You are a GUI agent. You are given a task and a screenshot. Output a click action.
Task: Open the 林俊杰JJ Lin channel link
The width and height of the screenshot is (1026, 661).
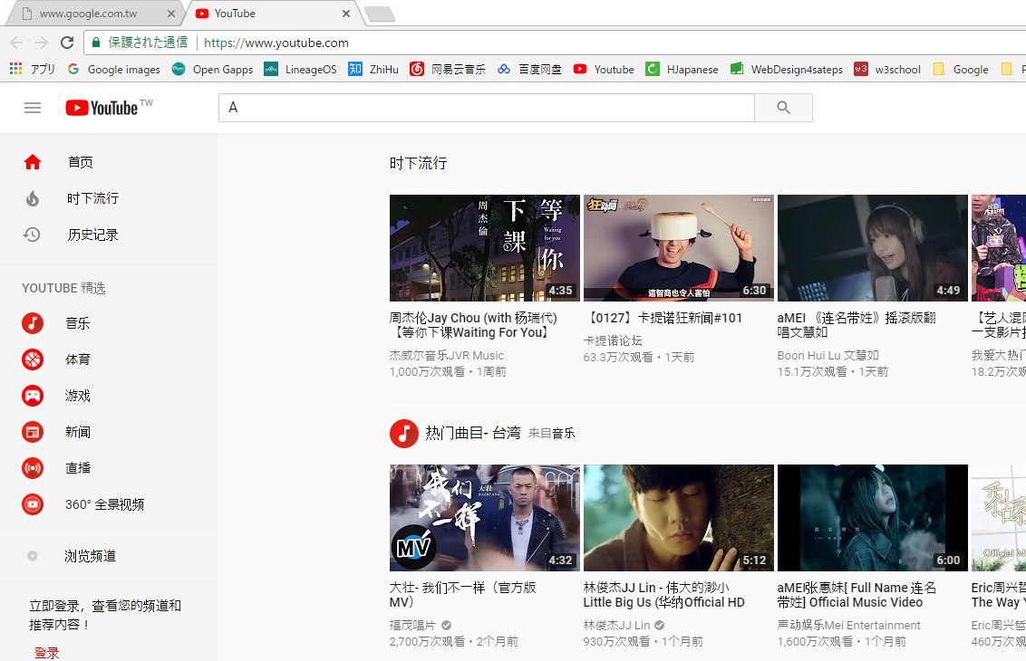tap(616, 625)
